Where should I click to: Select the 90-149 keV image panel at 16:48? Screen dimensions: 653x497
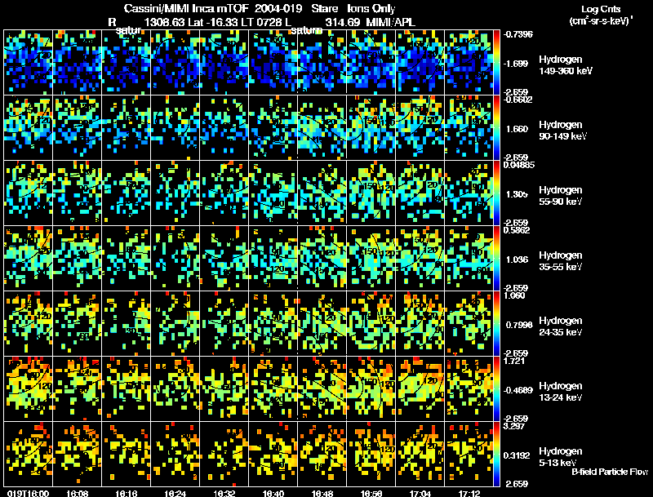point(322,128)
